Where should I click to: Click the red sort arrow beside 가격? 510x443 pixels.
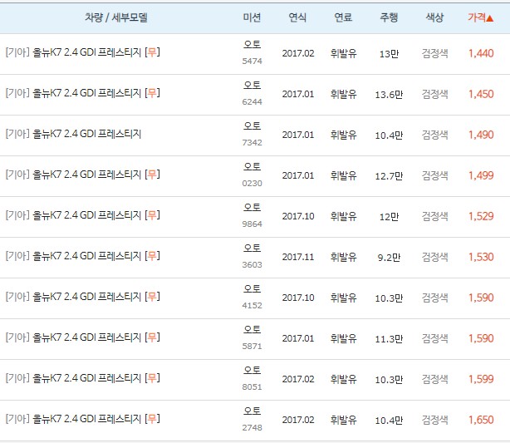[x=490, y=18]
